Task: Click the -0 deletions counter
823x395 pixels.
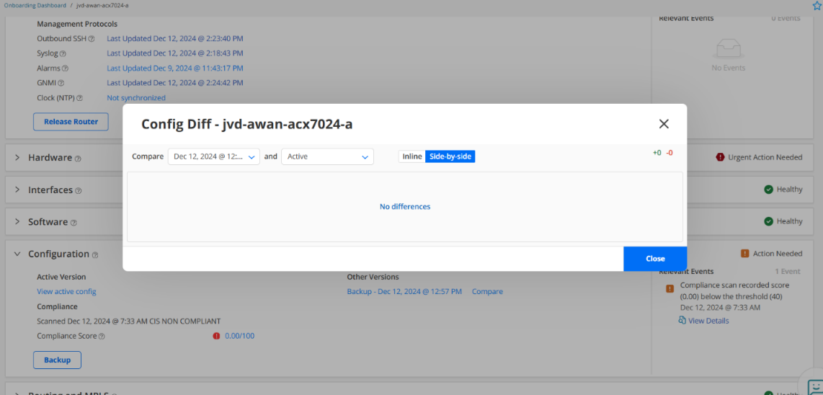Action: [669, 153]
